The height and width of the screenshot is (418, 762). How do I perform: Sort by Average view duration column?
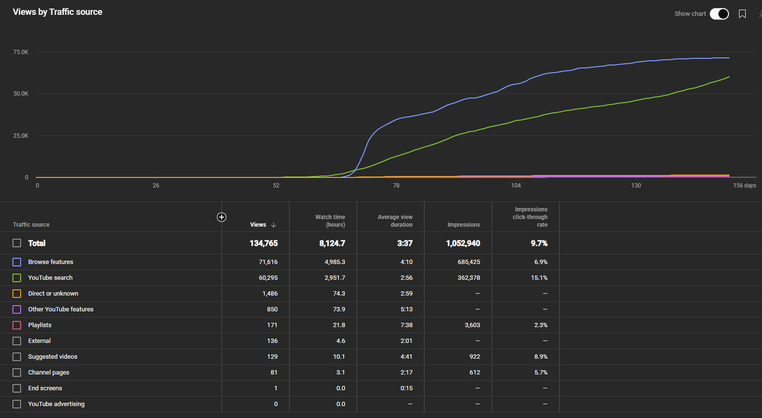coord(395,220)
